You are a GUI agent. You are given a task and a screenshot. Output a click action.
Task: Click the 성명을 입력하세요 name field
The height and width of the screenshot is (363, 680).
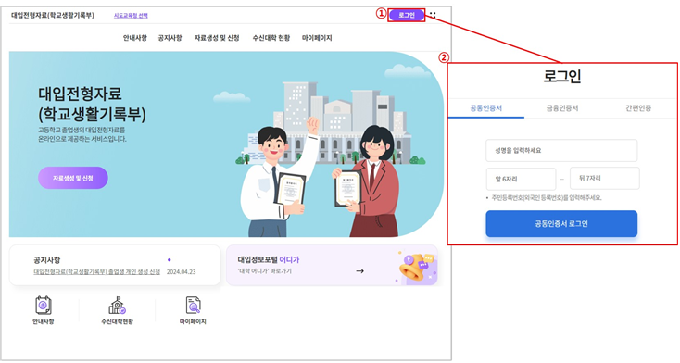[x=561, y=151]
